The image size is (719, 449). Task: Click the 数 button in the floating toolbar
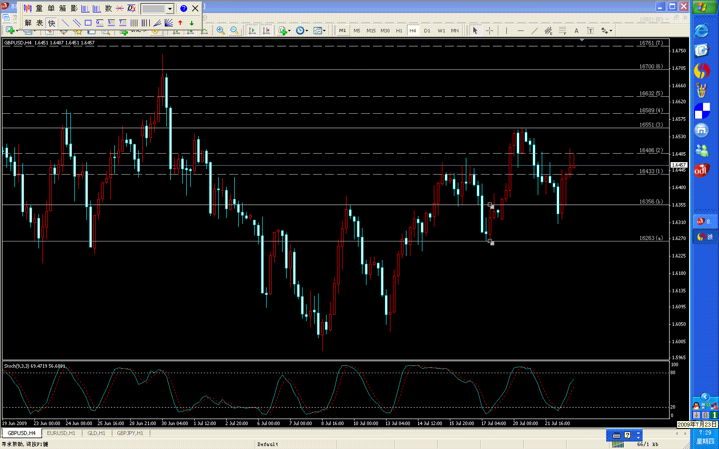108,8
